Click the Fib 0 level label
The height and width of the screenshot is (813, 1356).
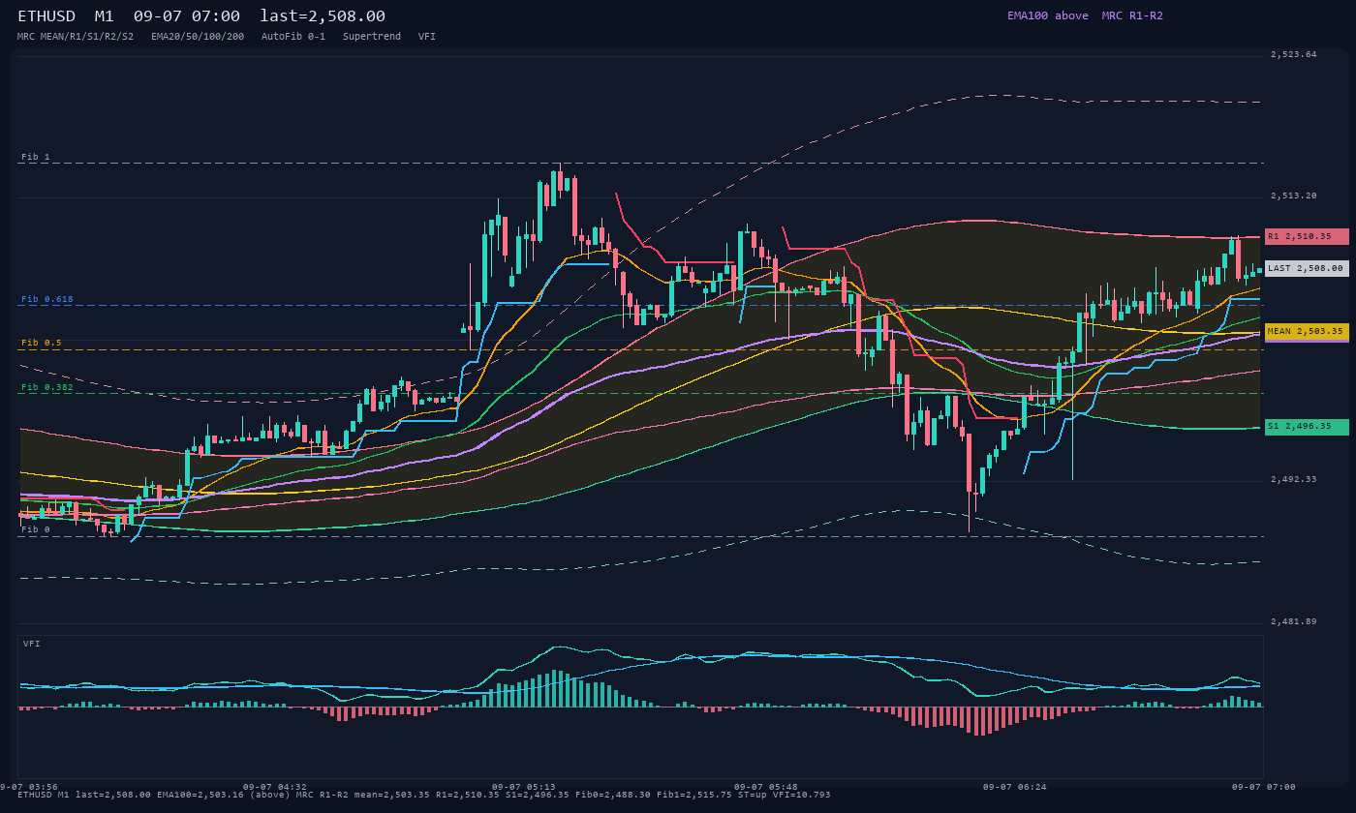[x=36, y=529]
